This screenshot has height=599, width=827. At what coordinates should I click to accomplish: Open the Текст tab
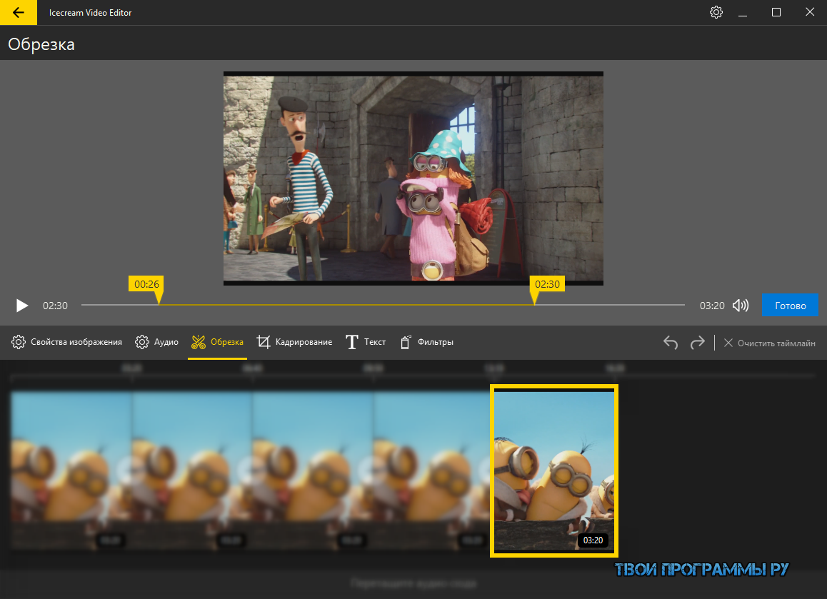pyautogui.click(x=366, y=342)
